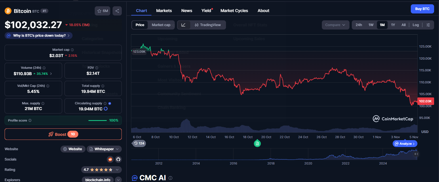
Task: Open chart settings via the sliders icon
Action: (x=429, y=25)
